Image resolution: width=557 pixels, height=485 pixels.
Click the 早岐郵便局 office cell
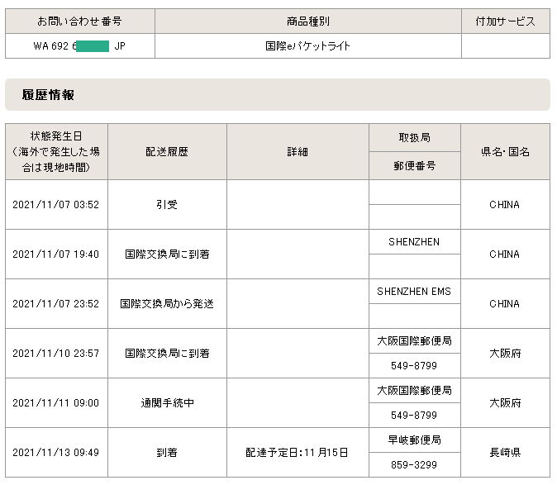415,440
